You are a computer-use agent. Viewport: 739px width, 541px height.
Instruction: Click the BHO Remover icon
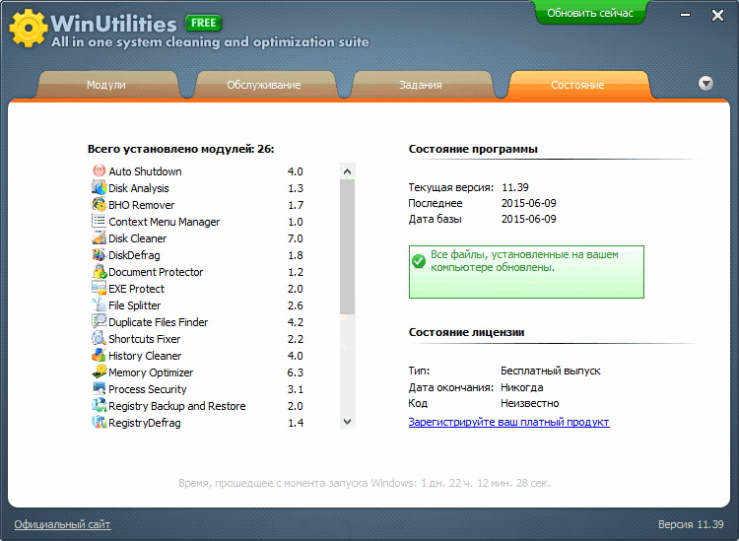click(x=99, y=204)
